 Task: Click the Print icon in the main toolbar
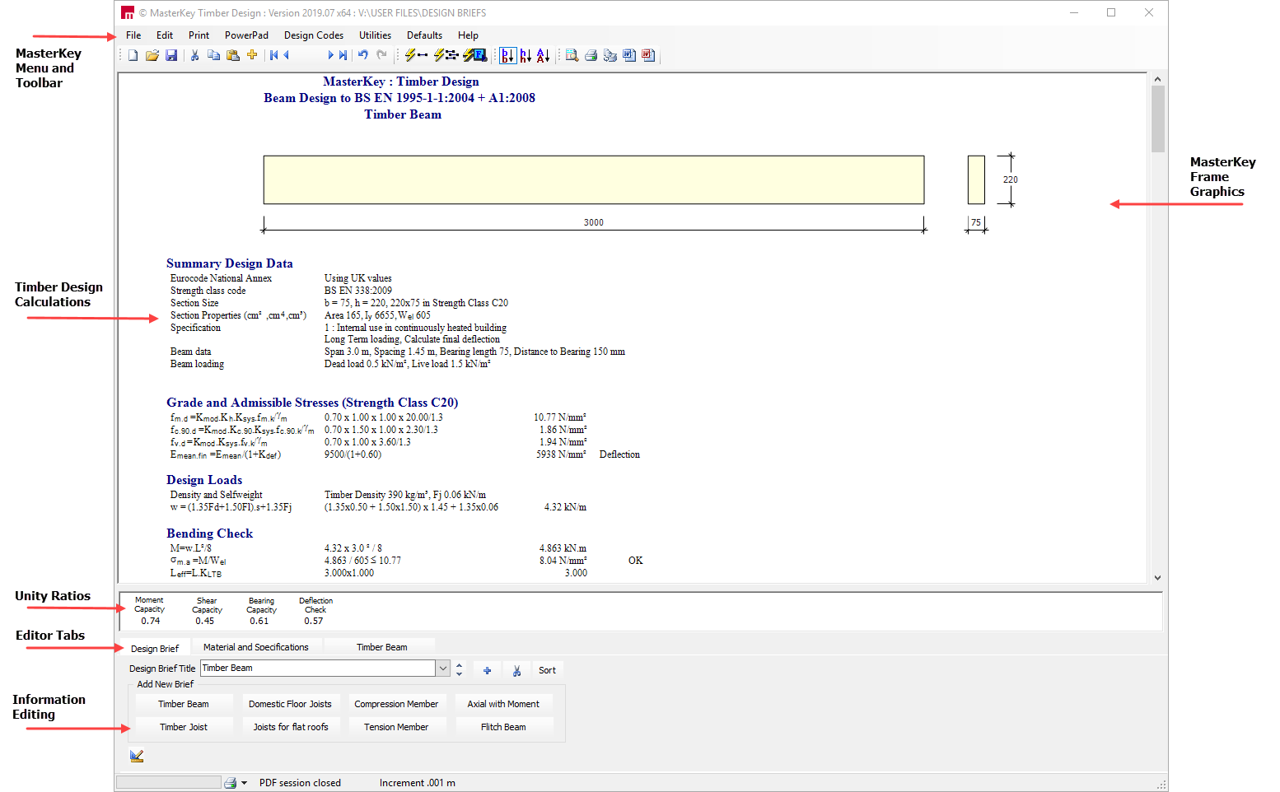point(591,55)
